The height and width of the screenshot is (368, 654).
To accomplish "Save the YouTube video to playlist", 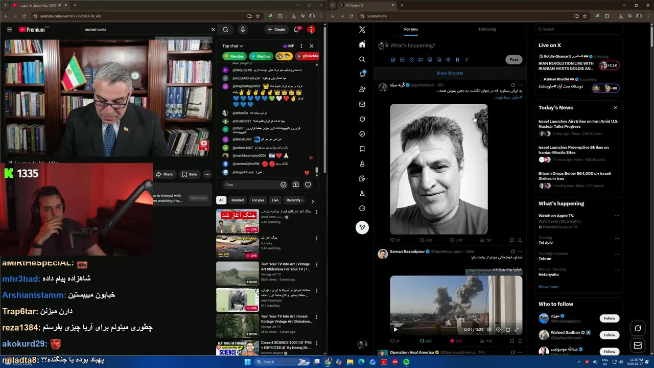I will (x=189, y=174).
